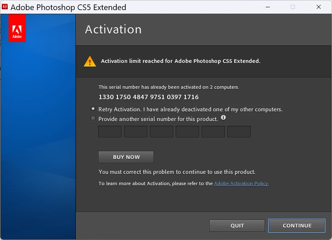Click the info icon beside serial number option
Screen dimensions: 332x240
tap(223, 117)
